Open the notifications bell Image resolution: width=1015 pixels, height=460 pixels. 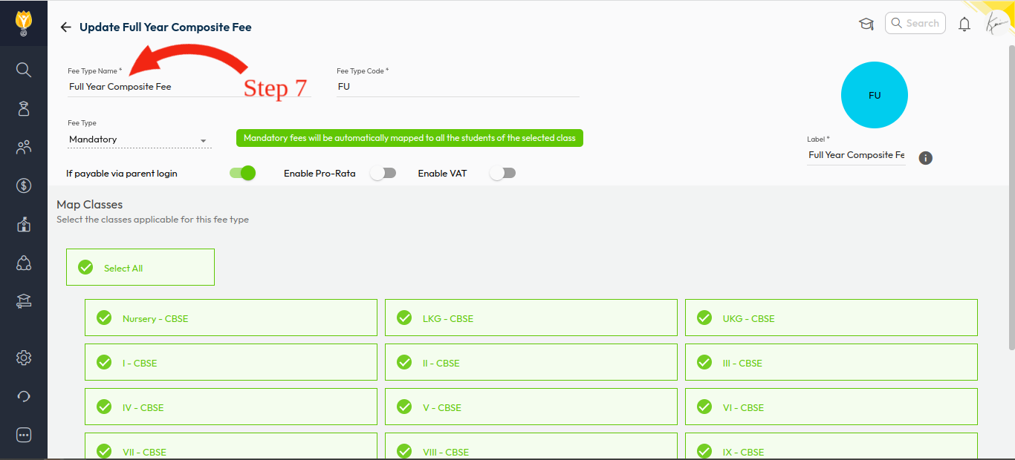pos(964,24)
